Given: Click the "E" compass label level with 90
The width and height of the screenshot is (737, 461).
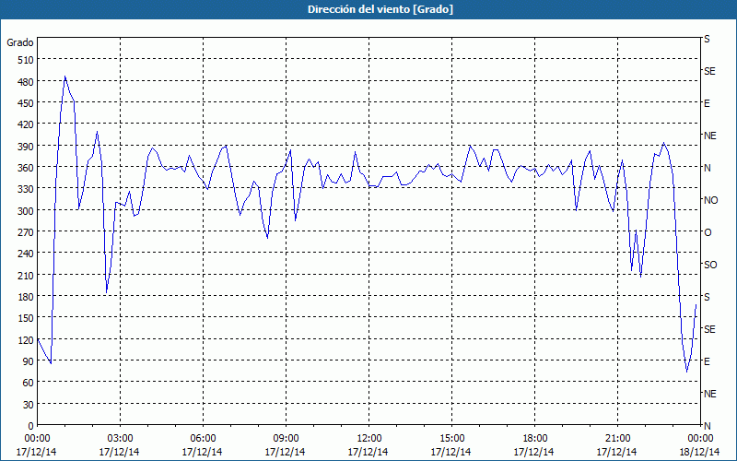Looking at the screenshot, I should [707, 361].
